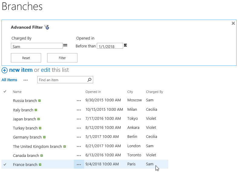Click the date 5/1/2017 10:00 AM

point(102,137)
